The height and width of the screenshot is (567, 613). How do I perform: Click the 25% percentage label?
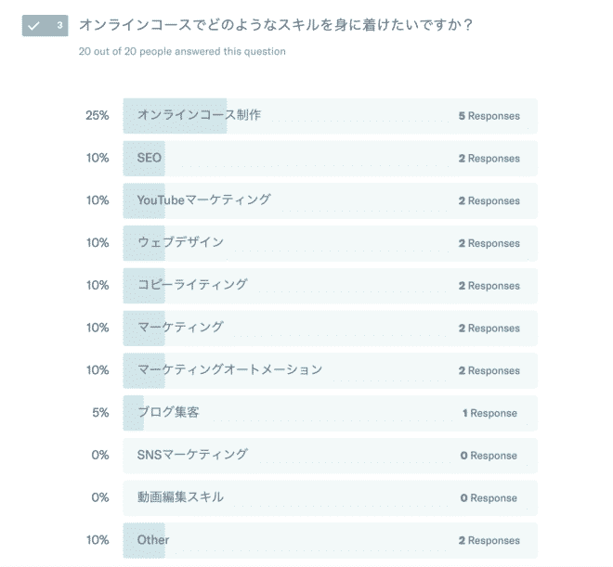pos(98,116)
